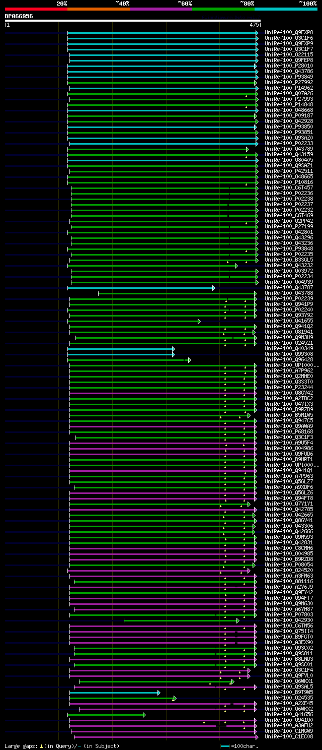Open hit UniRef100_C8CMH6
Image resolution: width=322 pixels, height=750 pixels.
pos(289,548)
